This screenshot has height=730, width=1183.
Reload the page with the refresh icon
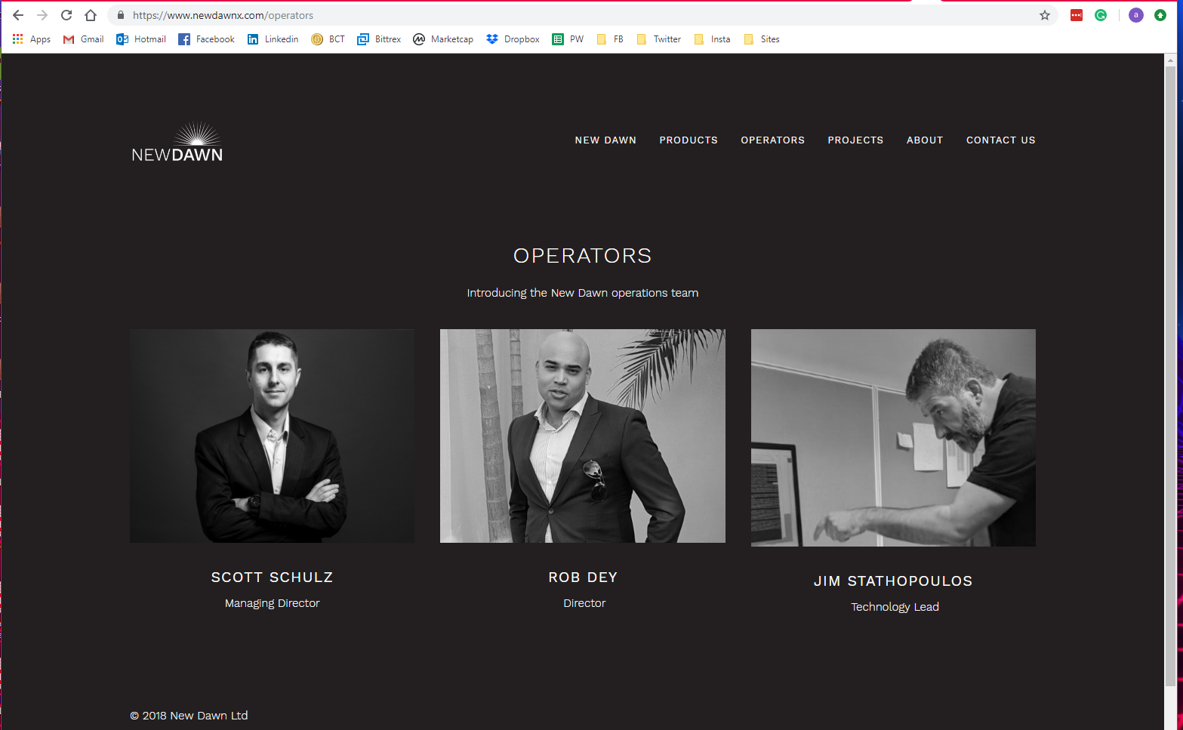click(66, 15)
